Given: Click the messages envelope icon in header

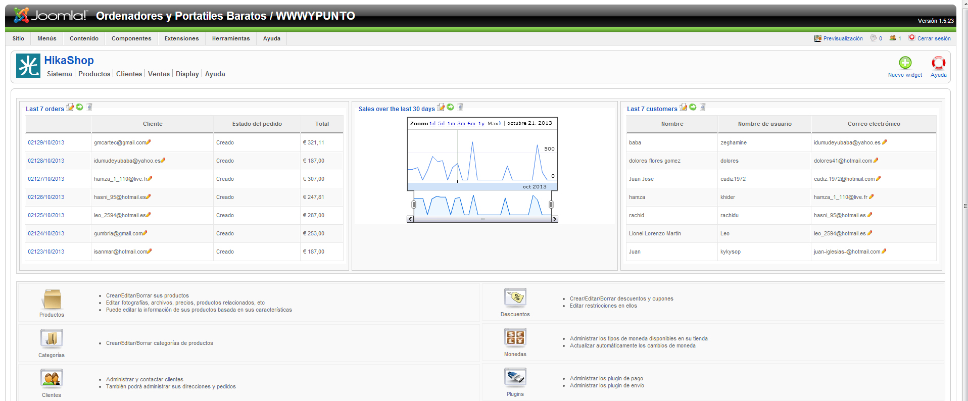Looking at the screenshot, I should [x=873, y=38].
